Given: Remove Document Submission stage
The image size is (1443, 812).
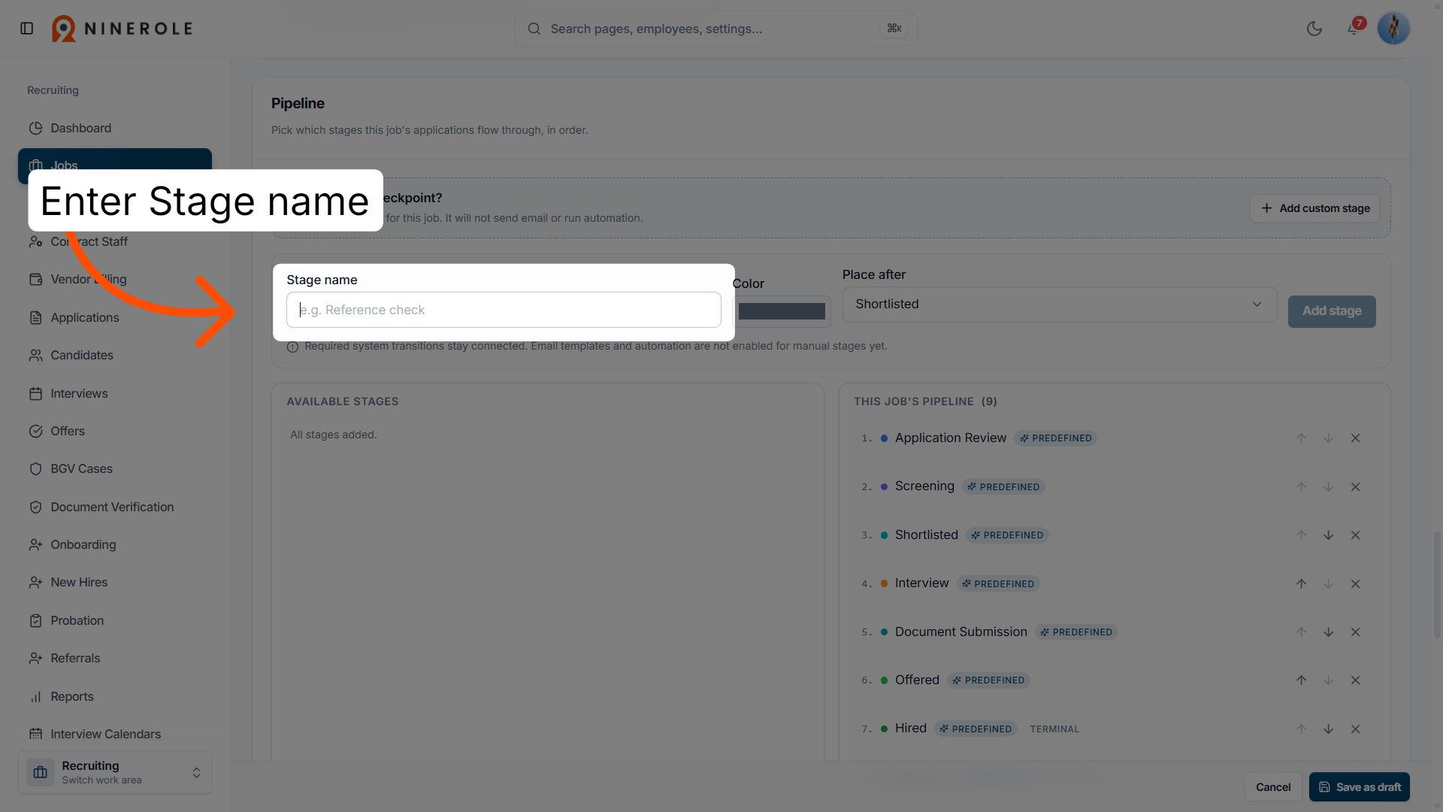Looking at the screenshot, I should 1356,632.
